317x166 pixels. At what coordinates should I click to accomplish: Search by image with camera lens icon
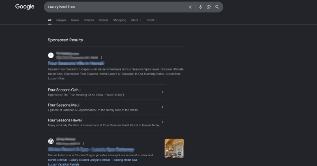[x=209, y=7]
